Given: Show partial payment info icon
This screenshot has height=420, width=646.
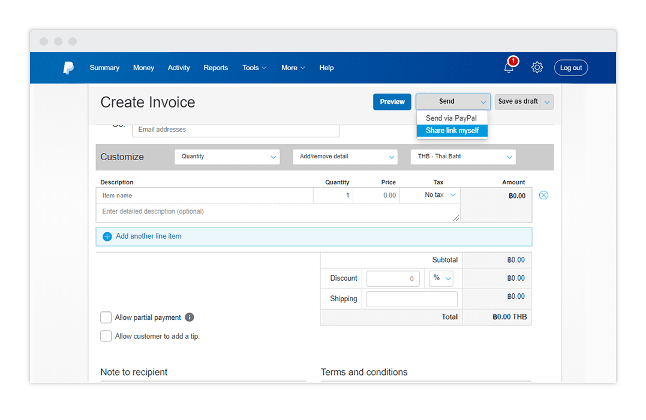Looking at the screenshot, I should click(190, 317).
